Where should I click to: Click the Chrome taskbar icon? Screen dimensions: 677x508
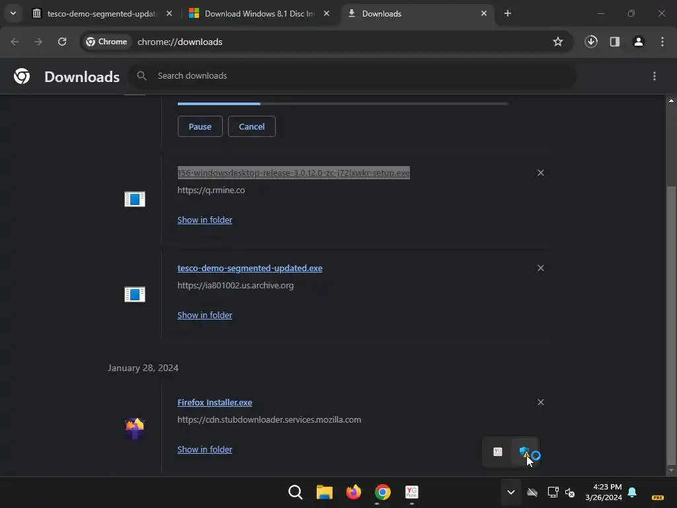click(383, 492)
